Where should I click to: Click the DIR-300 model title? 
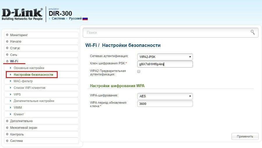tap(60, 13)
